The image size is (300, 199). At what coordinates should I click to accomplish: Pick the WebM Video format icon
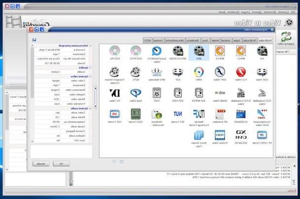[220, 93]
